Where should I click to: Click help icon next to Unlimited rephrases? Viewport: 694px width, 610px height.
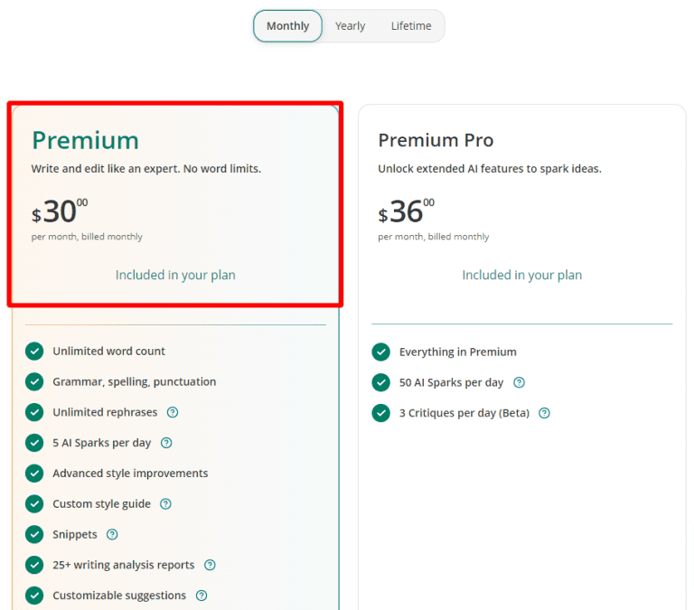coord(173,412)
